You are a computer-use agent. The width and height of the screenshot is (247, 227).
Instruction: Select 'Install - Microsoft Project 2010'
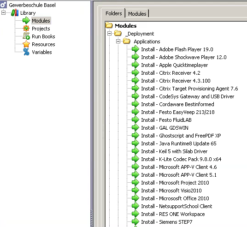(175, 183)
